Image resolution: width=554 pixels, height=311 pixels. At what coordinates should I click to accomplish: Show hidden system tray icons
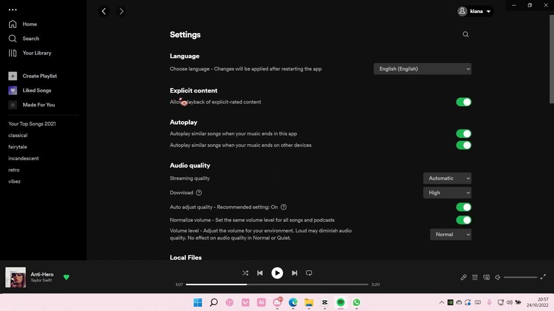(x=441, y=302)
